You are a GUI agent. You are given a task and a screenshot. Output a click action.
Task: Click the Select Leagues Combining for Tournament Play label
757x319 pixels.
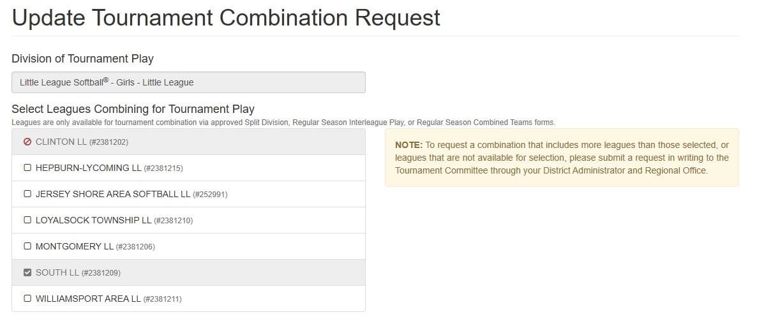[133, 109]
